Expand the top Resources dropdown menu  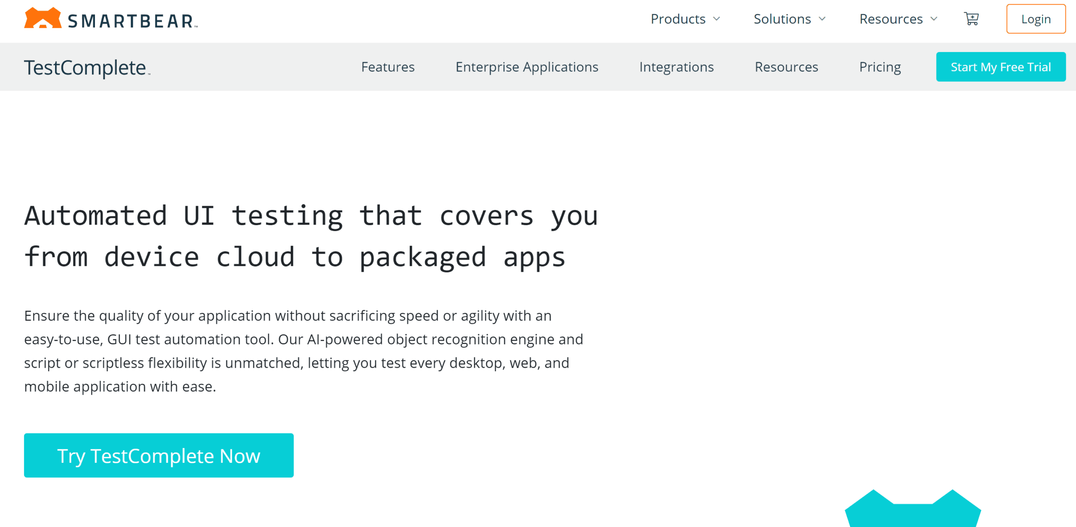(x=899, y=19)
